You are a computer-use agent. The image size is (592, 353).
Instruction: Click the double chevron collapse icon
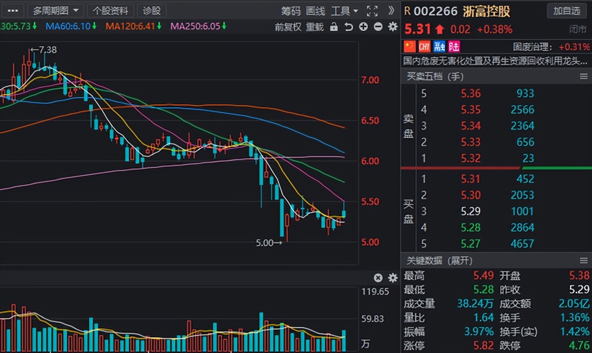coord(391,11)
